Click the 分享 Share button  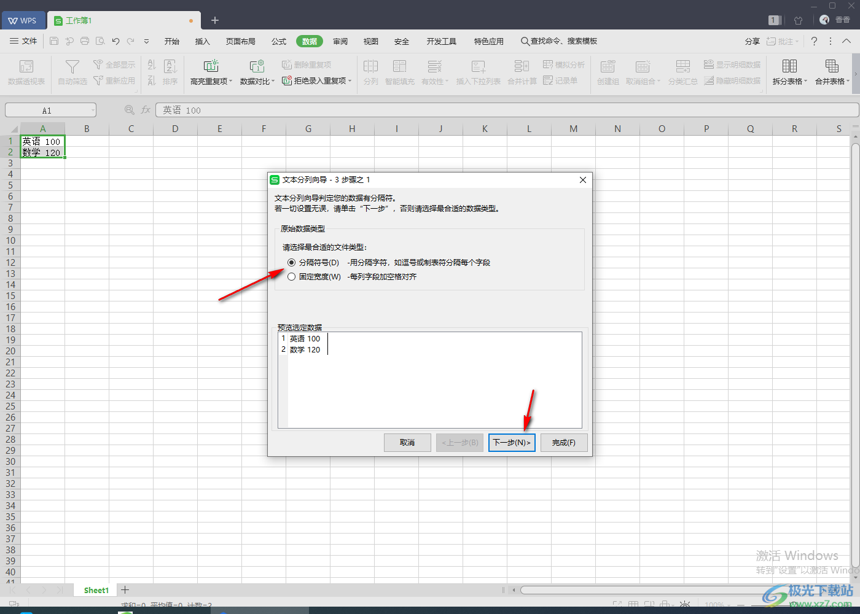tap(752, 41)
